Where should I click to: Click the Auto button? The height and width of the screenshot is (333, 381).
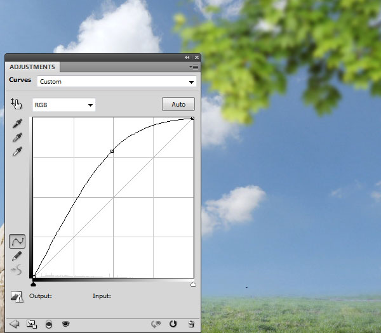[x=178, y=104]
